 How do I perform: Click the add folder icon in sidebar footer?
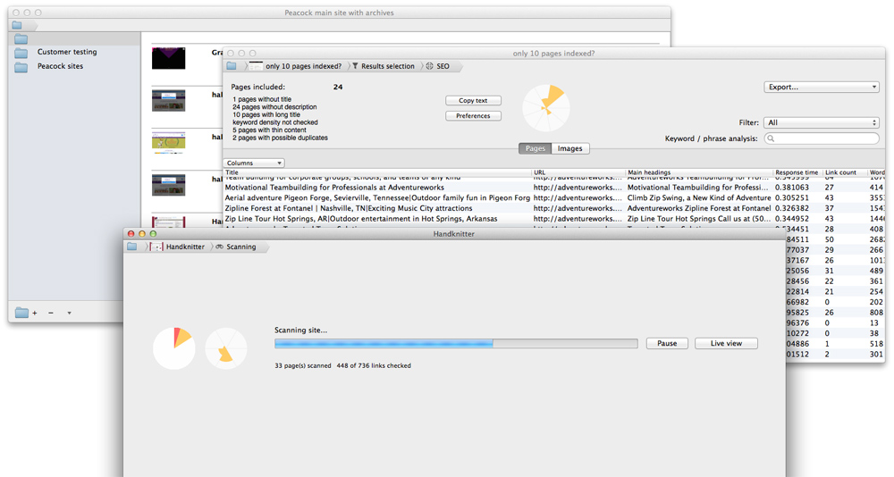click(x=25, y=313)
